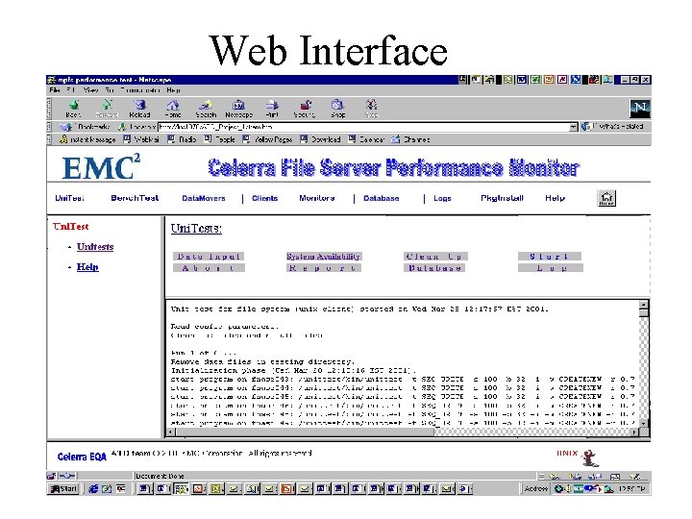Click the Help sidebar link
This screenshot has width=692, height=519.
[x=87, y=267]
